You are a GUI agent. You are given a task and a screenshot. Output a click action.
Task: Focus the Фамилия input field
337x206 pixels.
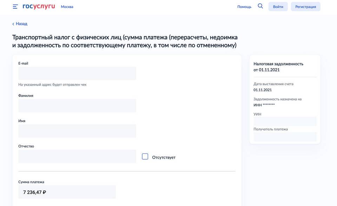click(77, 106)
